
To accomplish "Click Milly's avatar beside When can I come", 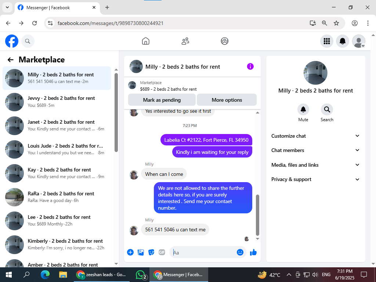I will 134,175.
